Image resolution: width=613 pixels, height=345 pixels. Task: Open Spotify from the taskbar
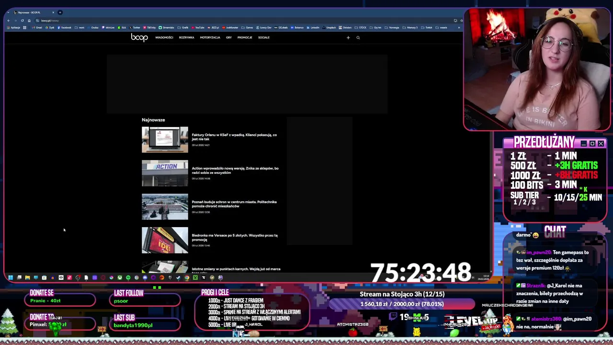pos(128,277)
